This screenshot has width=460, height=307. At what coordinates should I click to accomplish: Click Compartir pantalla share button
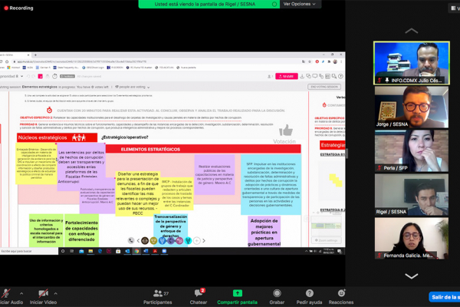(237, 296)
